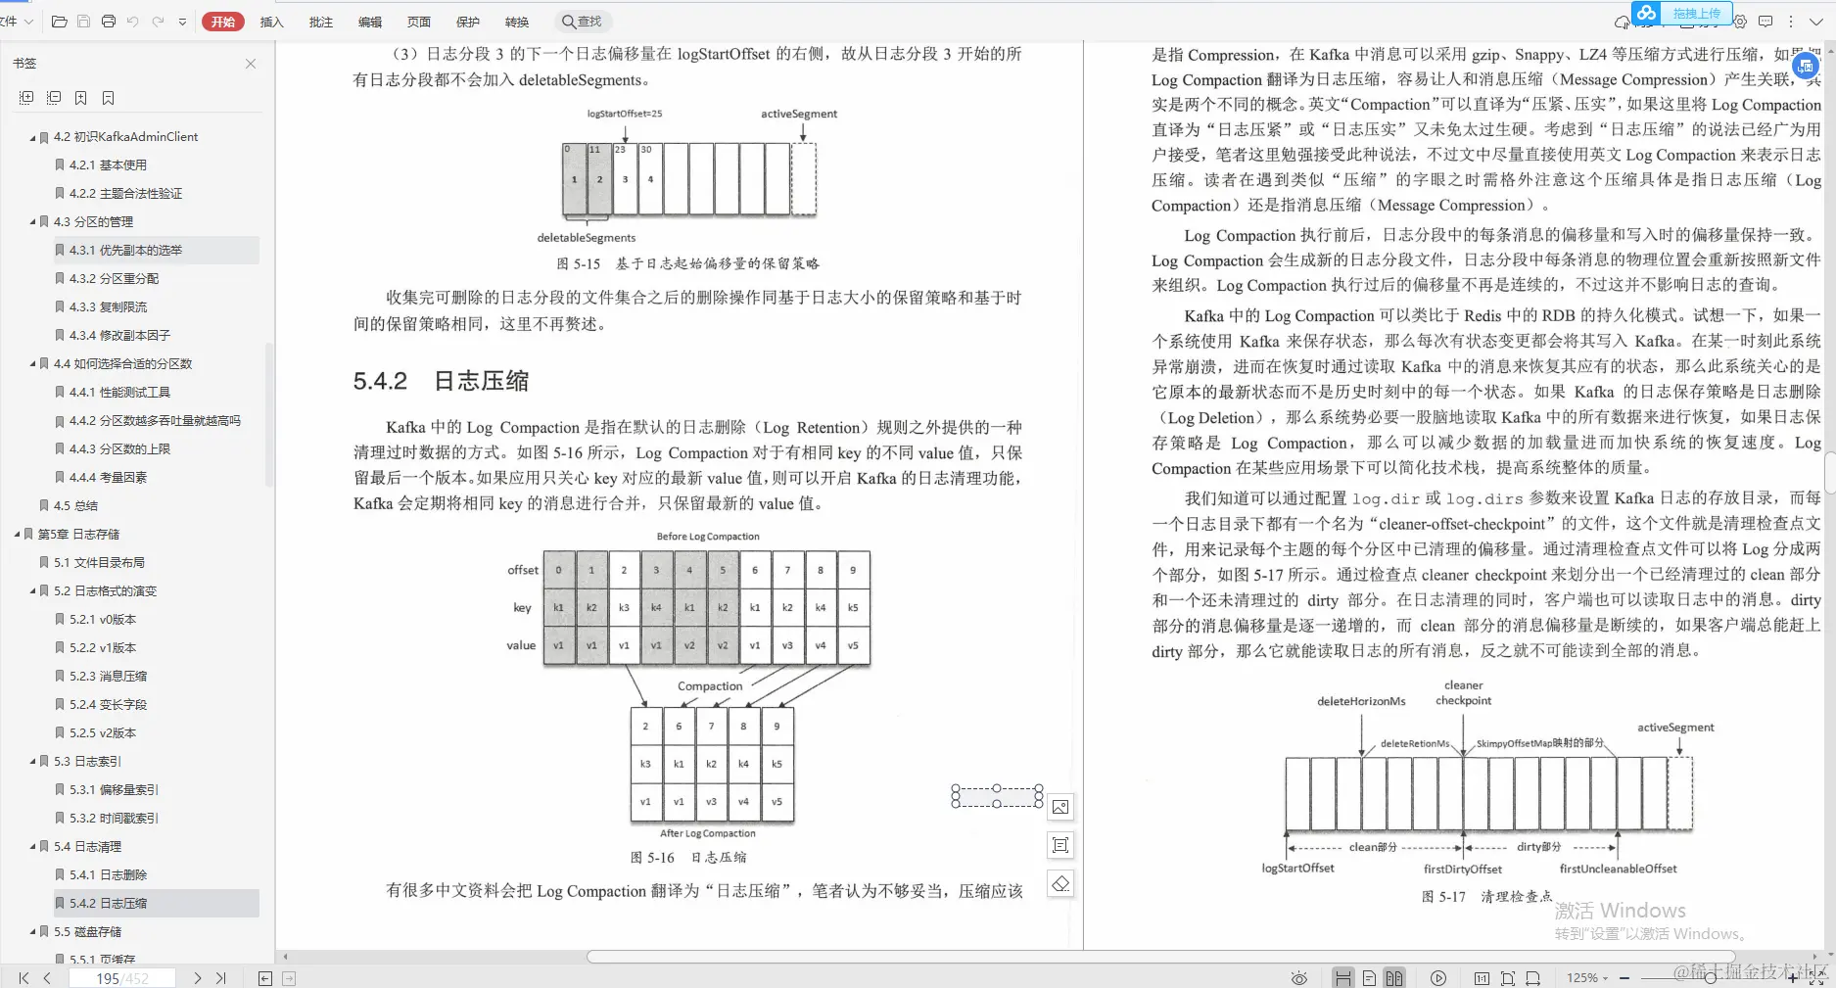Open a file with the folder icon
Viewport: 1836px width, 988px height.
click(x=59, y=21)
